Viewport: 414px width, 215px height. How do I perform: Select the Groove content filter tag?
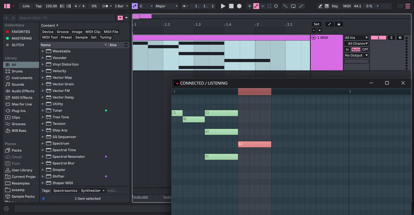(x=62, y=32)
